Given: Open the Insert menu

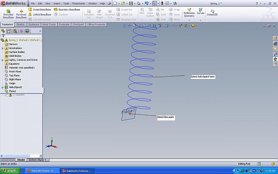Looking at the screenshot, I should point(57,3).
